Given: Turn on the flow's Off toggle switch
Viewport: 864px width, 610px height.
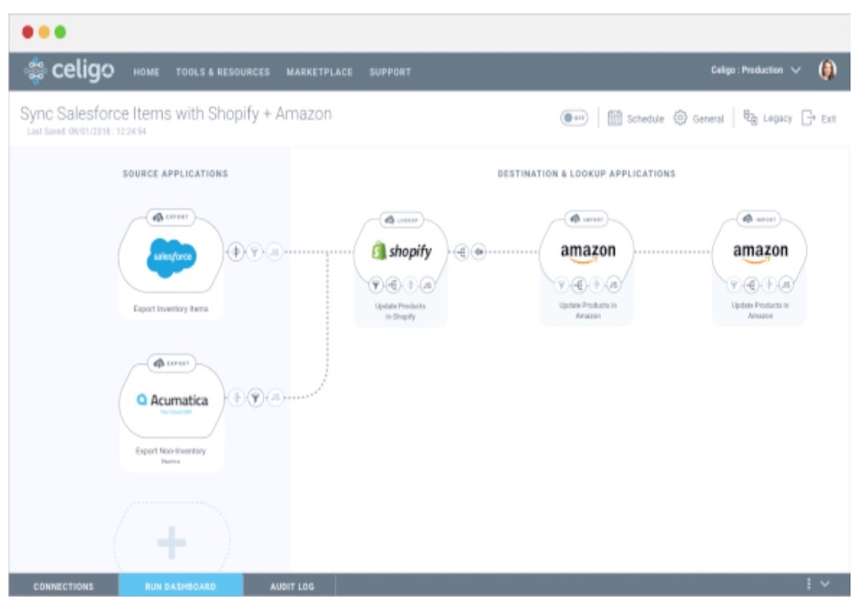Looking at the screenshot, I should [x=574, y=118].
